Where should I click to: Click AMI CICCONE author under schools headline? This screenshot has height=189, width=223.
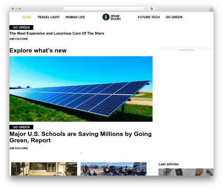[x=19, y=148]
